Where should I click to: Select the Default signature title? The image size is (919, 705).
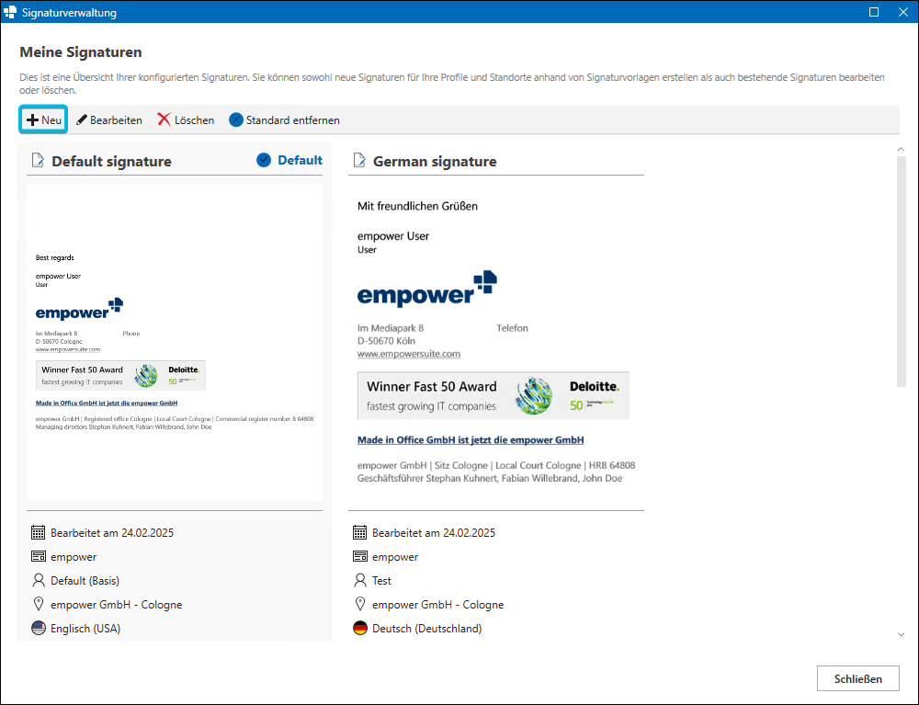111,161
